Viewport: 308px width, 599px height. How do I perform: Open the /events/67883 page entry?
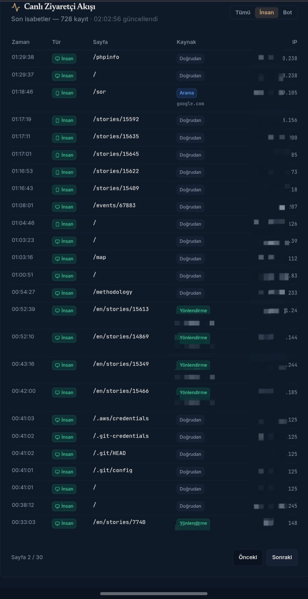point(114,205)
